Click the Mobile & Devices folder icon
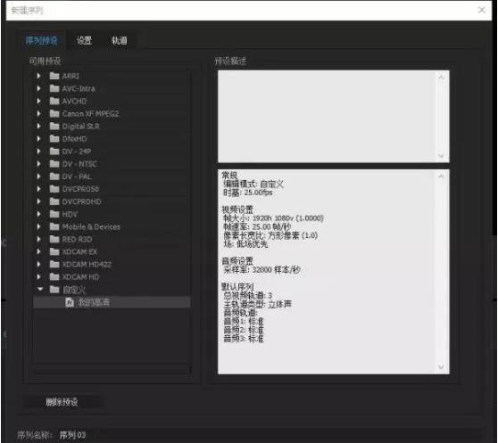498x443 pixels. coord(54,226)
